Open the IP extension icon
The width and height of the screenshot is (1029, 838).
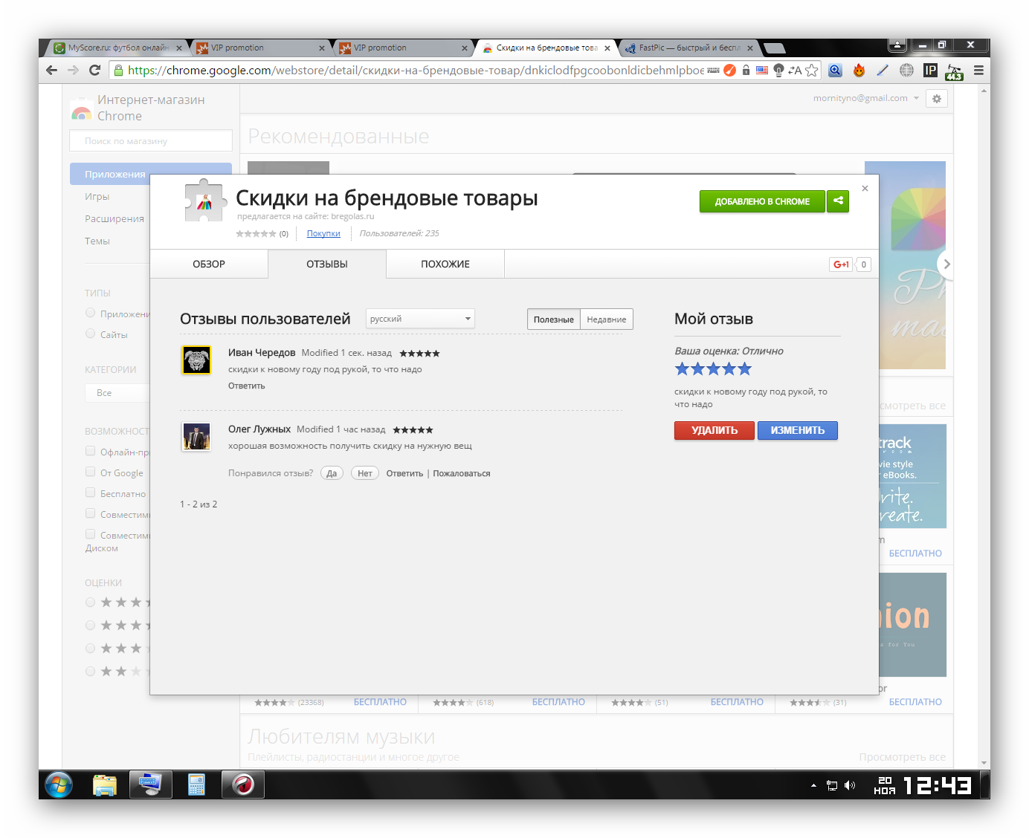point(930,70)
